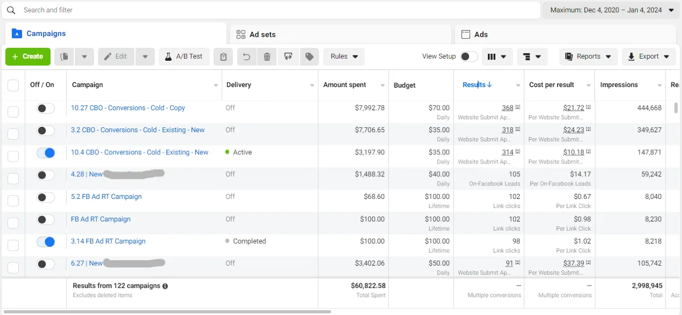
Task: Open the 4.28 | New campaign link
Action: pos(87,174)
